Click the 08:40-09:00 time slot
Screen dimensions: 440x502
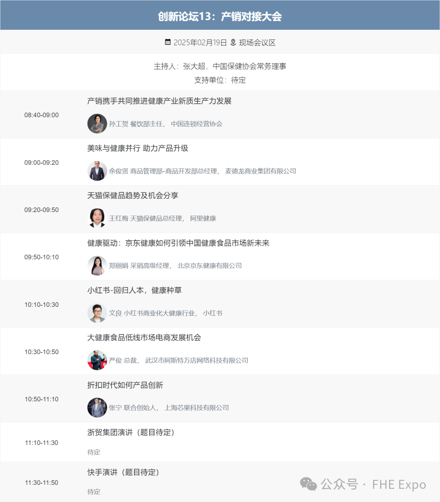(x=42, y=115)
